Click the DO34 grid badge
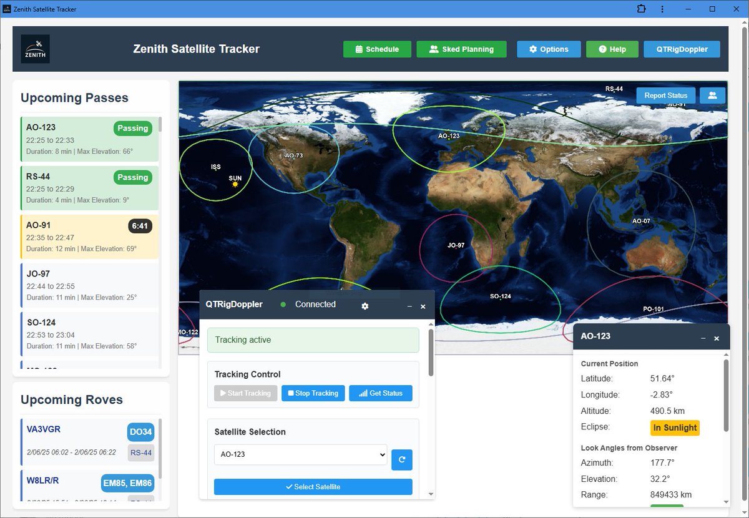Viewport: 749px width, 518px height. (140, 432)
